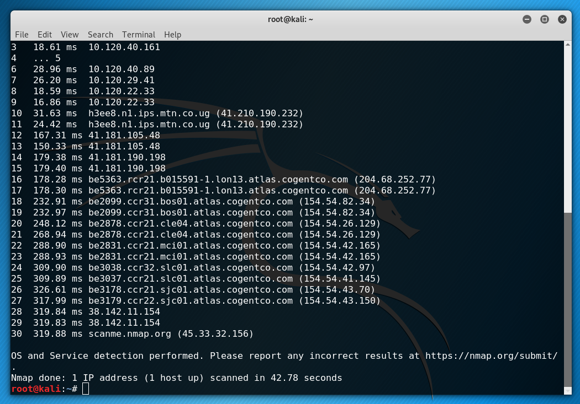
Task: Click the lon13 cogentco host on hop 16
Action: tap(218, 180)
